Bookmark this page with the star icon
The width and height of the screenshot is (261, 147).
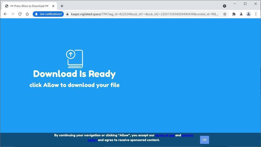pos(225,14)
